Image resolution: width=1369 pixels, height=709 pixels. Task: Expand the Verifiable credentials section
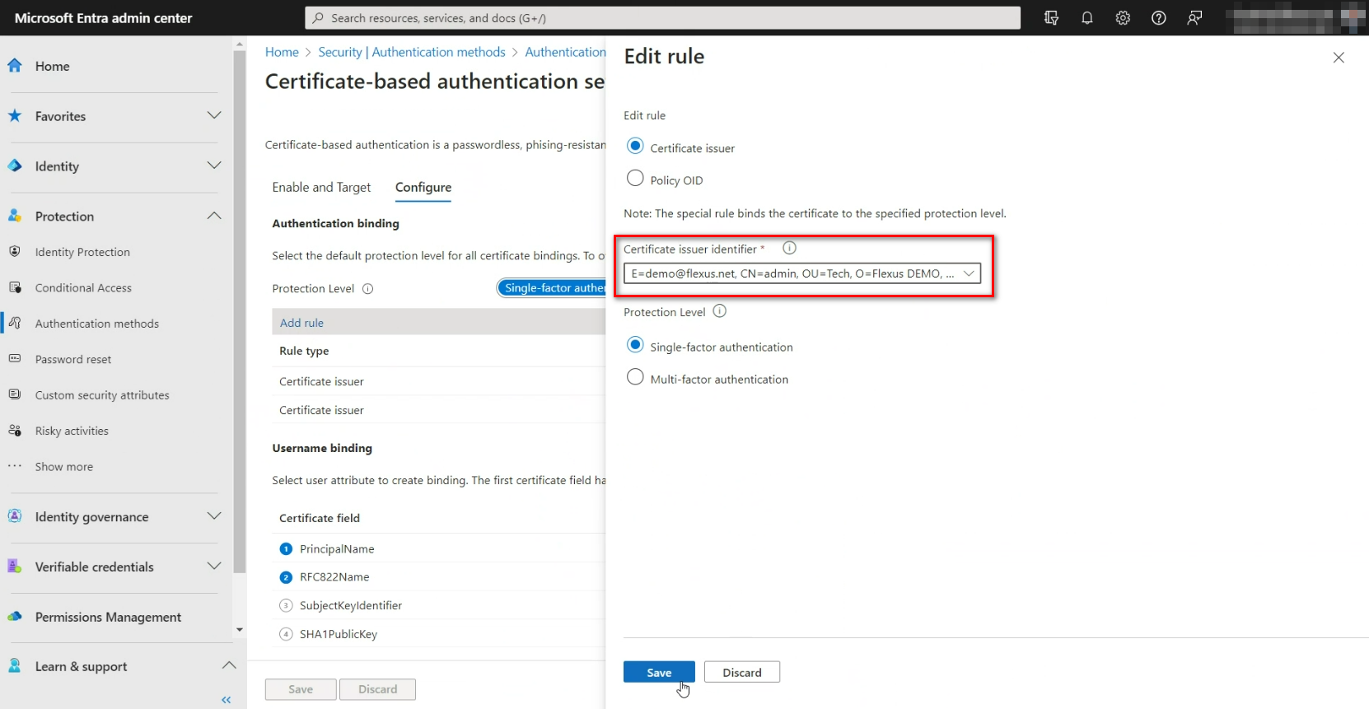click(x=214, y=567)
